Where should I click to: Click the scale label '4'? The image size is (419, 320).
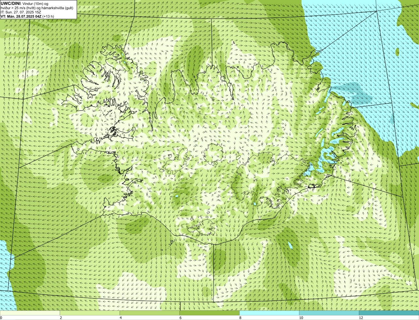click(120, 318)
